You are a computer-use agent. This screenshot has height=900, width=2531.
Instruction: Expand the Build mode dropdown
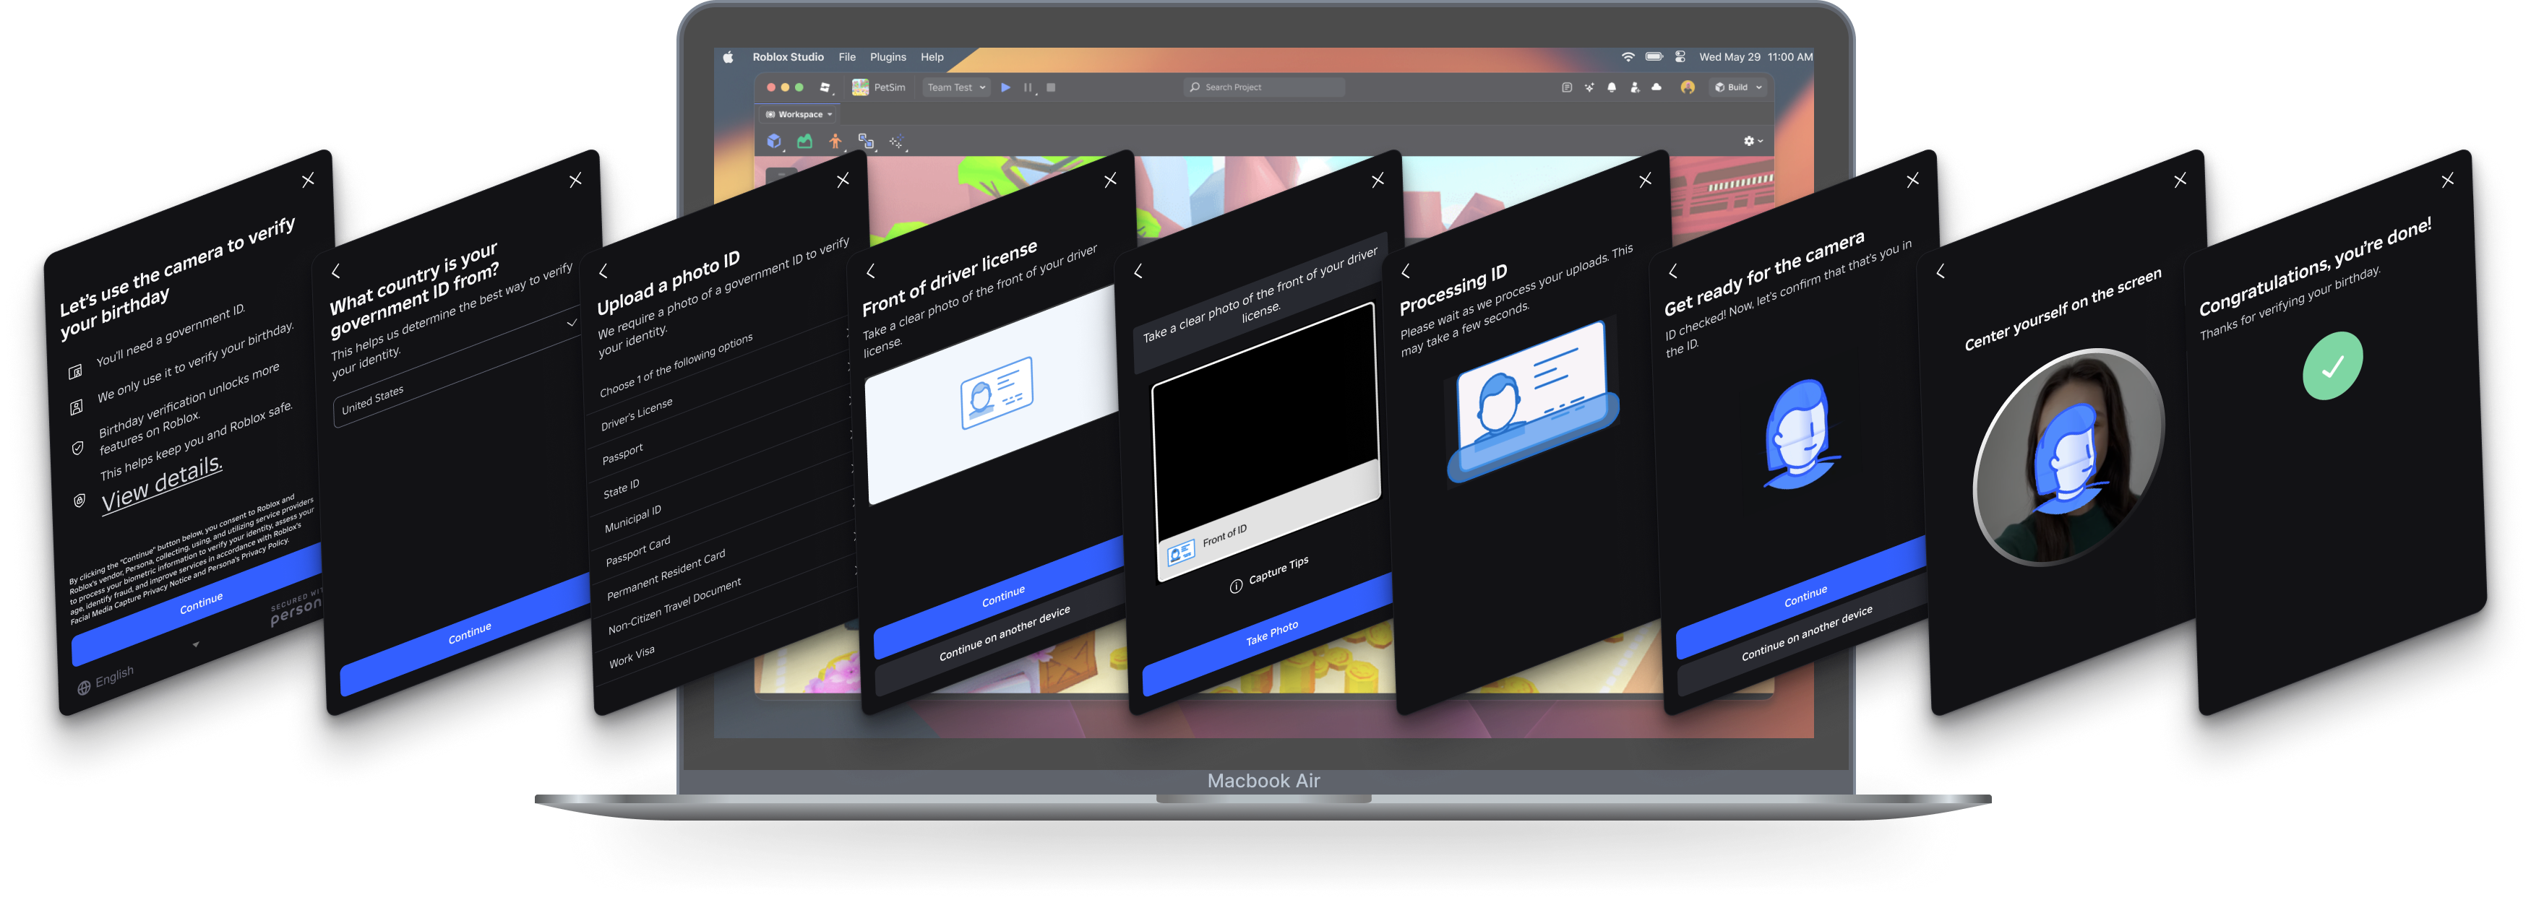1739,87
